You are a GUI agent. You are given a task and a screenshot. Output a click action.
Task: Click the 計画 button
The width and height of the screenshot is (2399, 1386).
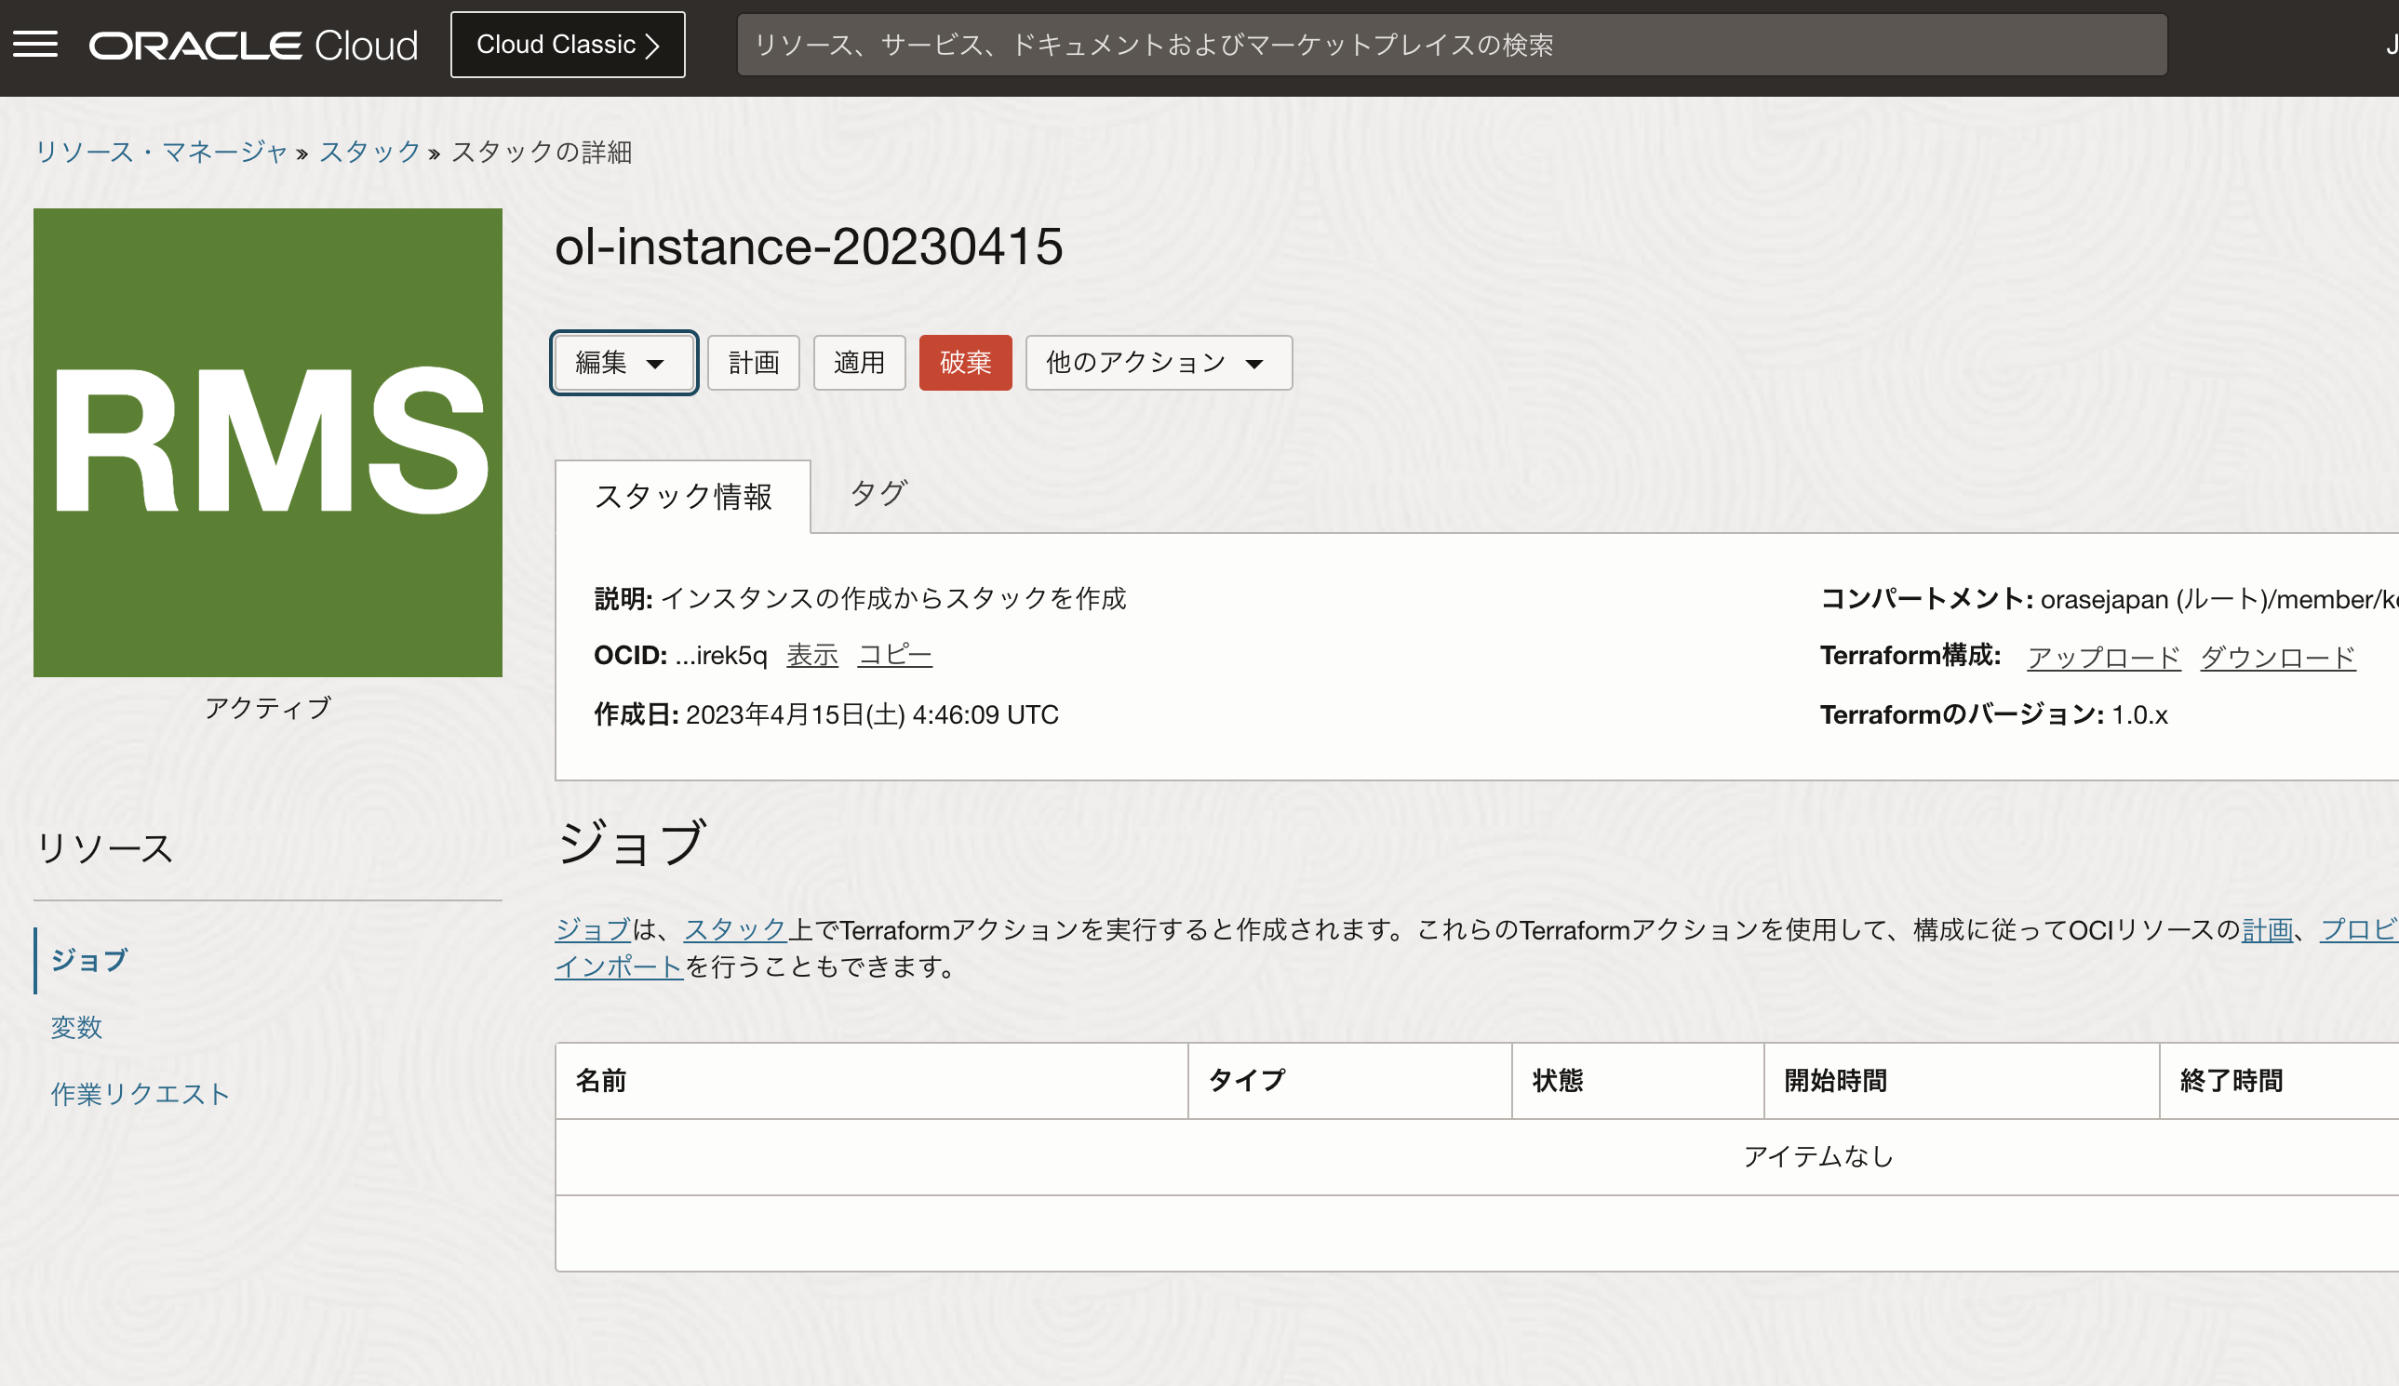tap(753, 362)
